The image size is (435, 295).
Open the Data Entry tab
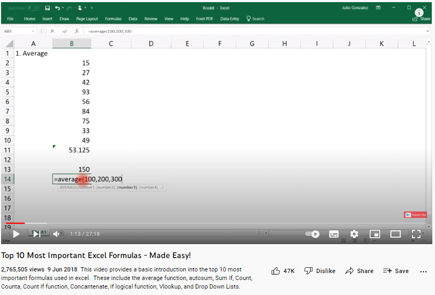click(230, 19)
